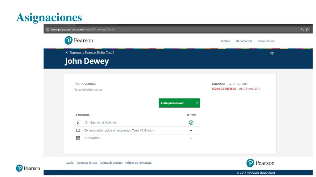
Task: Click the zoom magnifier icon in address bar
Action: pyautogui.click(x=302, y=29)
